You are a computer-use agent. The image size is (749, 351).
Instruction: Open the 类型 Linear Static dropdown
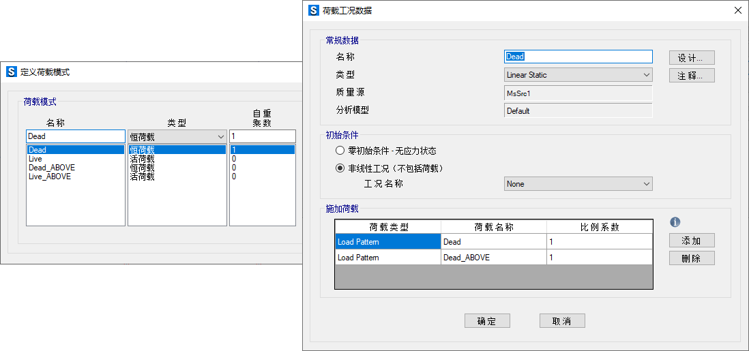pyautogui.click(x=578, y=75)
